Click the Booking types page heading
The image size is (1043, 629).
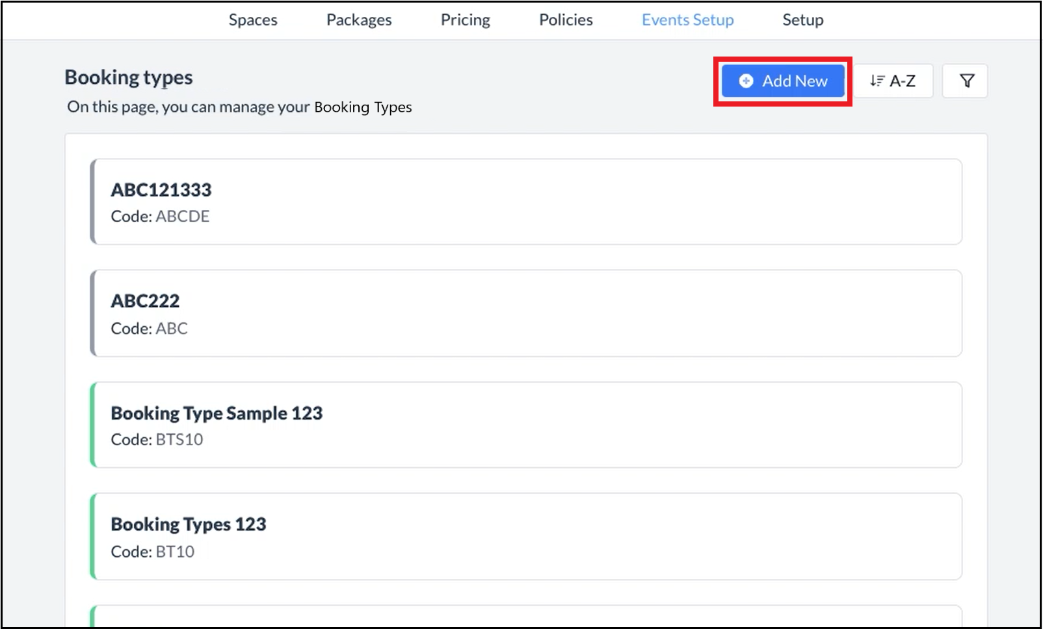[x=129, y=77]
